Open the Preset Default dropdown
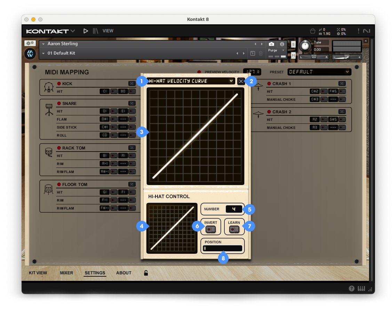 [x=319, y=72]
